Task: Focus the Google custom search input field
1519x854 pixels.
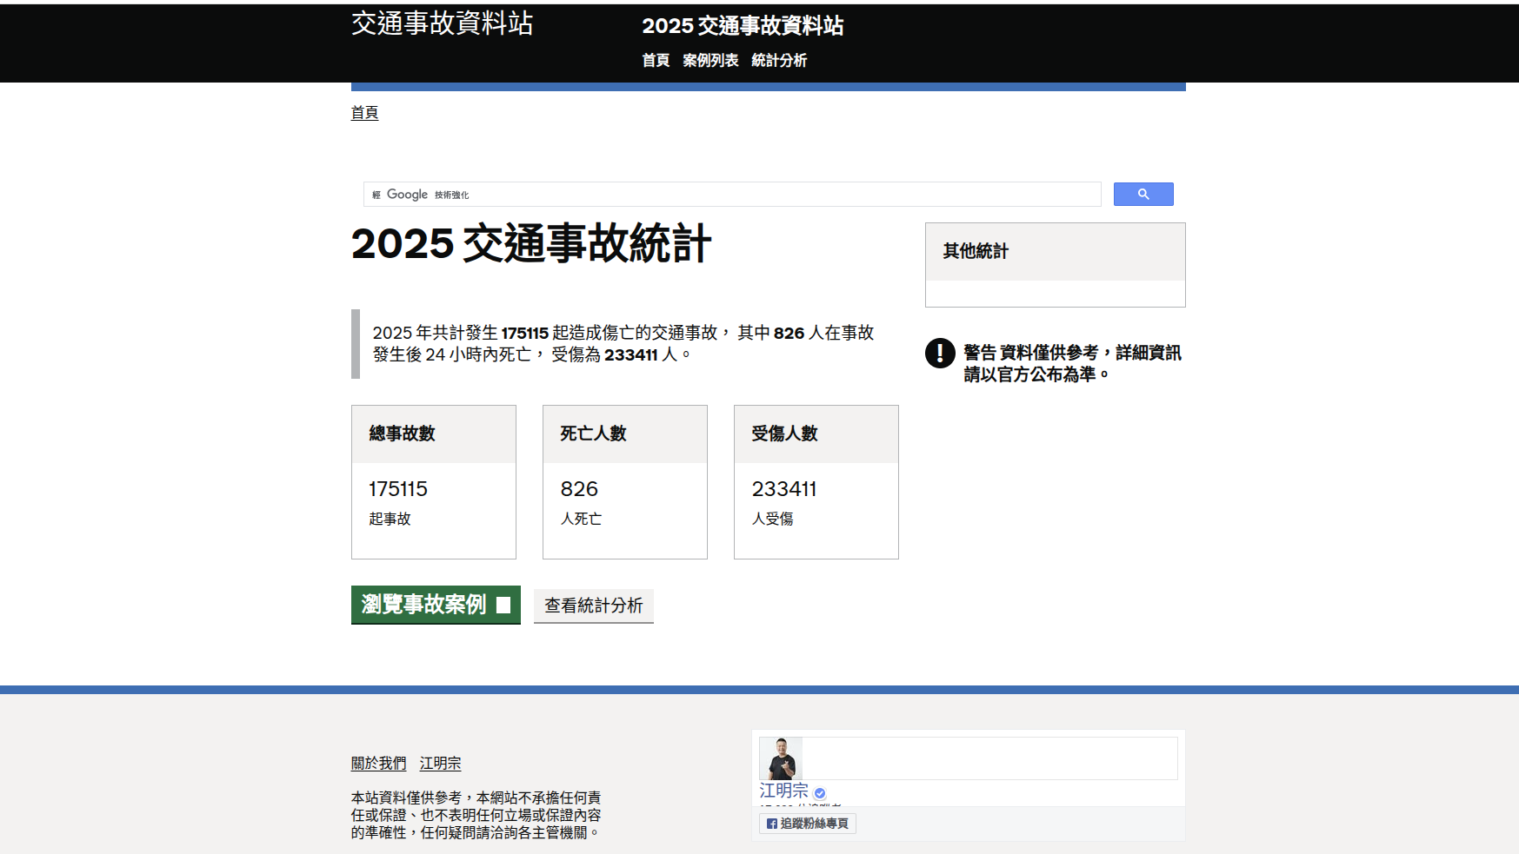Action: (783, 195)
